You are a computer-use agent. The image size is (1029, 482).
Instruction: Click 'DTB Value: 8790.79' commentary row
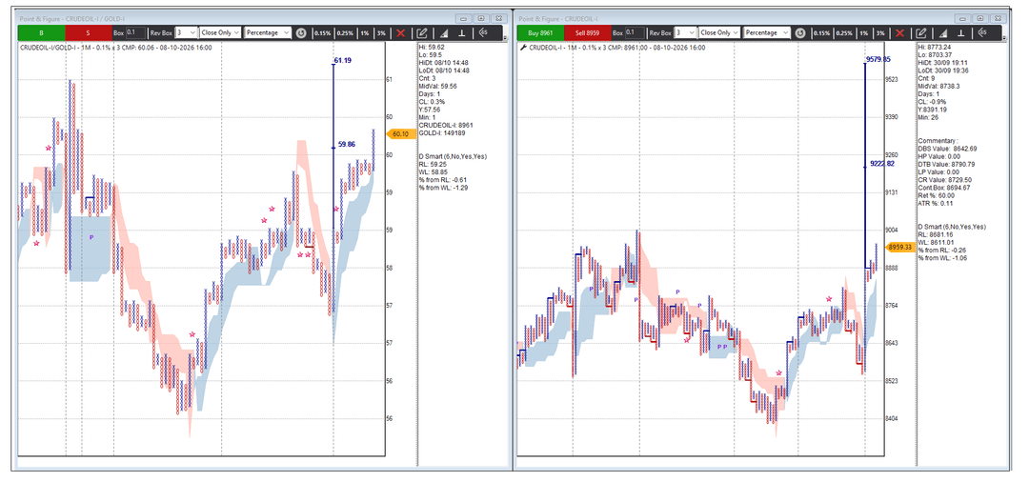(x=947, y=164)
